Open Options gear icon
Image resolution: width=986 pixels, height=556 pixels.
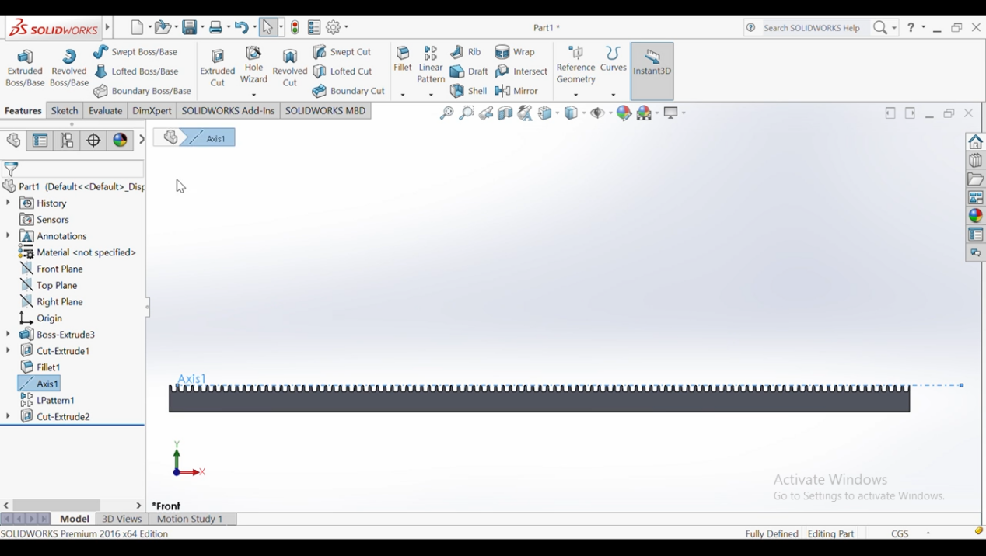[x=333, y=27]
